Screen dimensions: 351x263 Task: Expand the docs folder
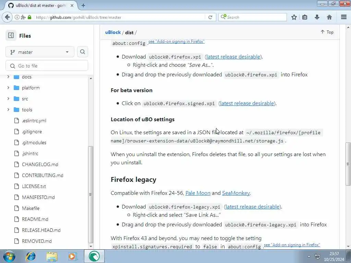pyautogui.click(x=8, y=77)
